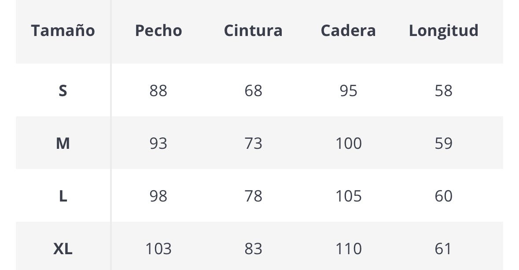519x270 pixels.
Task: Click Pecho value 98 for size L
Action: 158,196
